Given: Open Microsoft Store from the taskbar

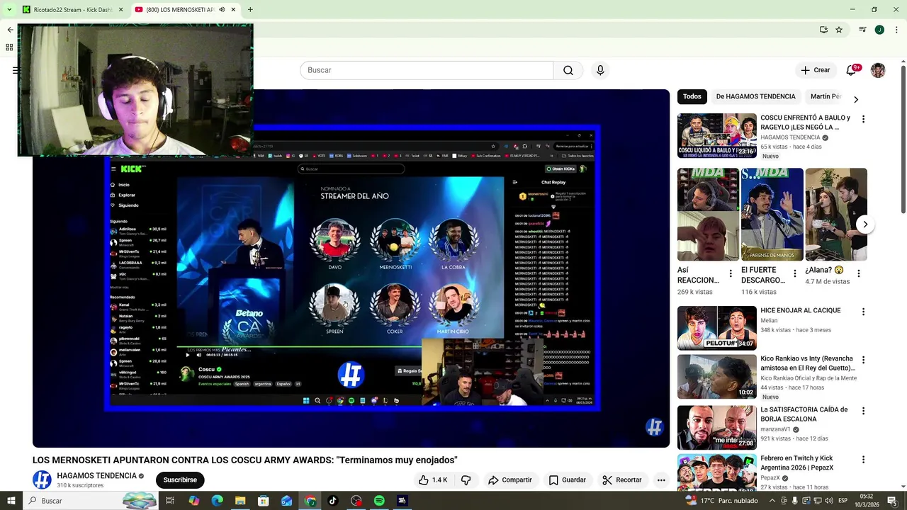Looking at the screenshot, I should pos(264,500).
